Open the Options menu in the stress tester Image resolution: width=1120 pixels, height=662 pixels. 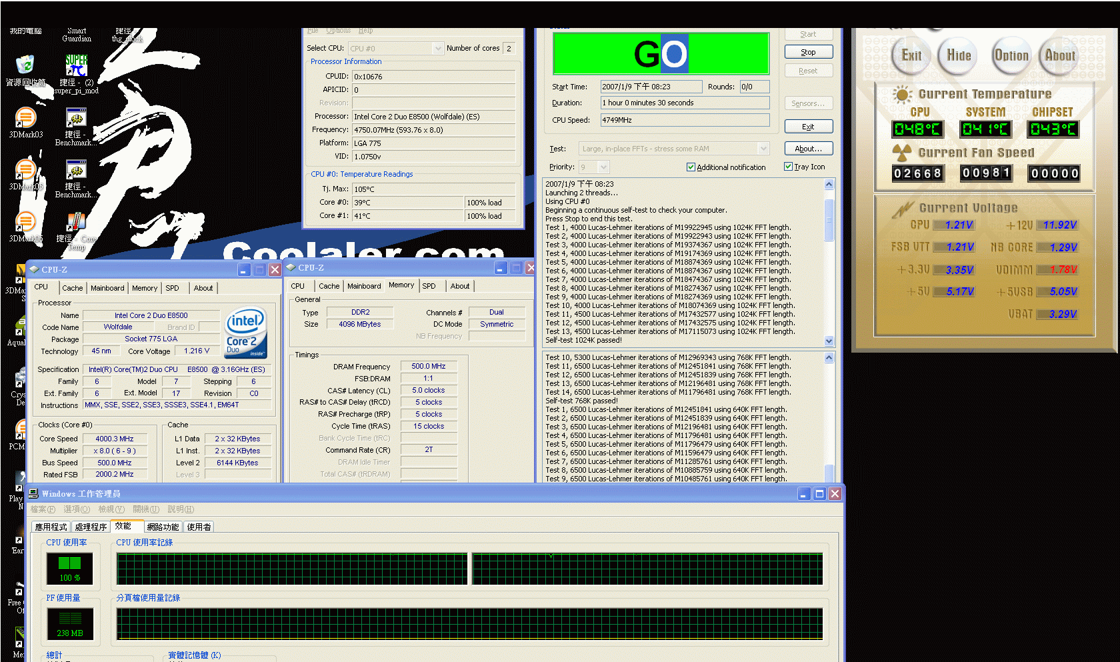pos(338,30)
